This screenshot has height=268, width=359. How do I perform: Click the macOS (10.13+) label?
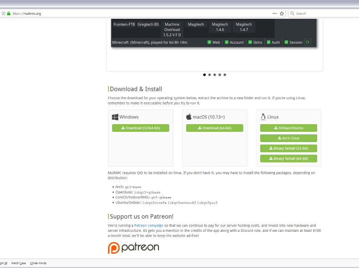coord(209,117)
